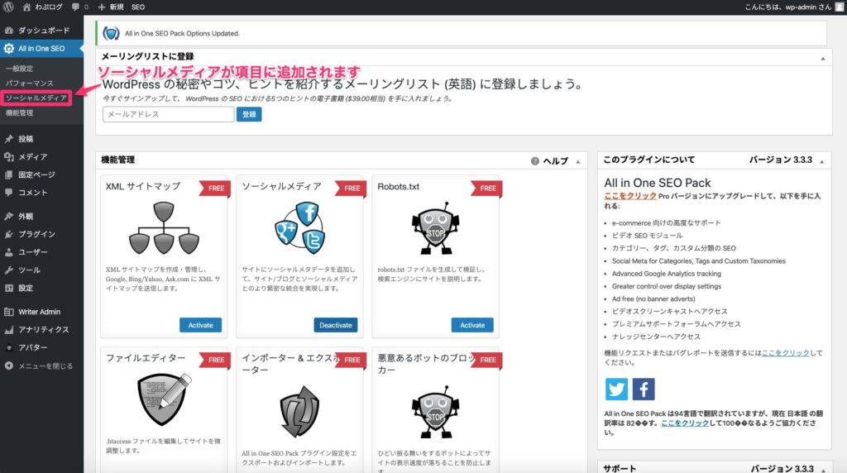Open 機能管理 submenu item
847x473 pixels.
coord(20,112)
